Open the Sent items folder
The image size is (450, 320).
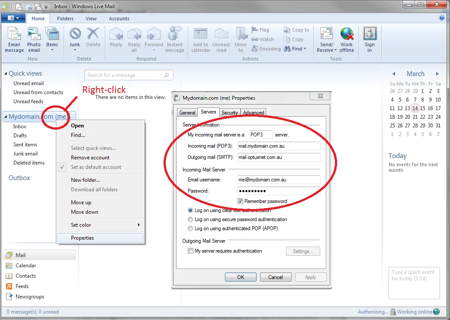pos(25,145)
